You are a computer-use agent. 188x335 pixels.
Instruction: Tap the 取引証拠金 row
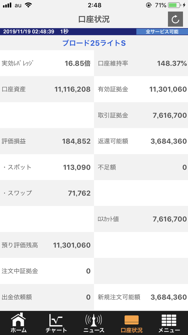tap(141, 115)
